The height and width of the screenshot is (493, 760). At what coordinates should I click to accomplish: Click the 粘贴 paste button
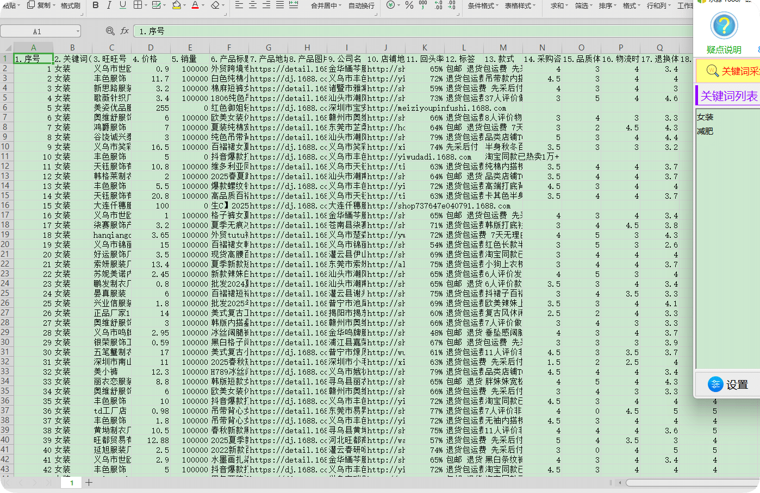[11, 5]
